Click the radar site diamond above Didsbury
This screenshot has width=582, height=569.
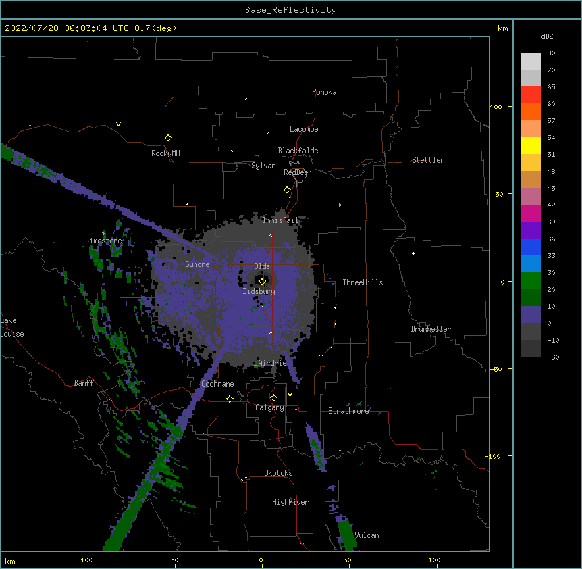pos(262,281)
